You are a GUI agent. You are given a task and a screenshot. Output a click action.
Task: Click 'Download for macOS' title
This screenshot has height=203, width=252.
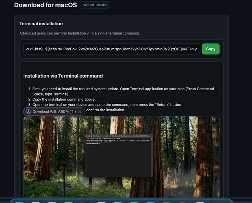46,5
